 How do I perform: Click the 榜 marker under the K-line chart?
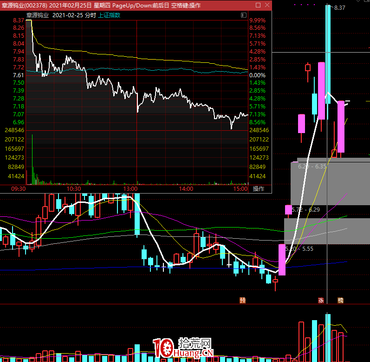pyautogui.click(x=340, y=300)
